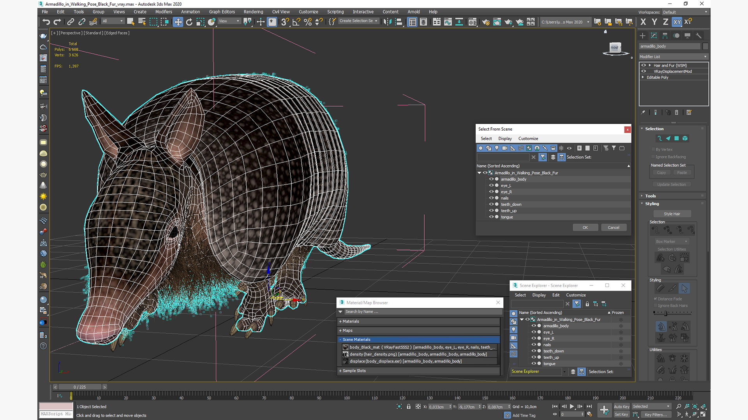Click the Mirror tool icon

(x=387, y=22)
